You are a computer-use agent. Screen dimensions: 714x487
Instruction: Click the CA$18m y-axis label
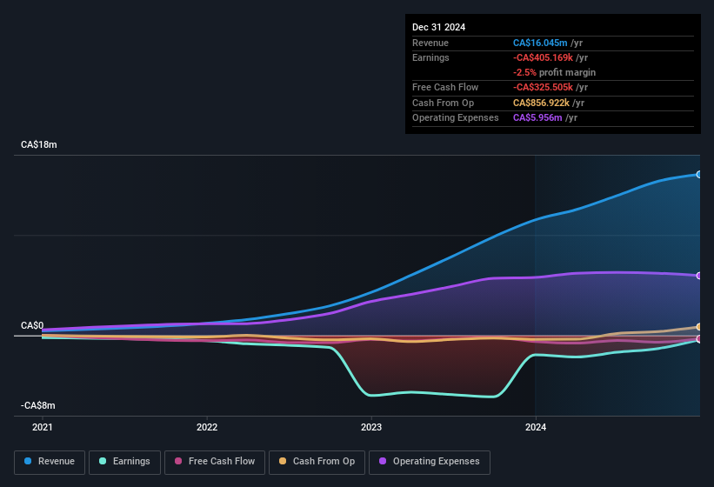pyautogui.click(x=39, y=144)
